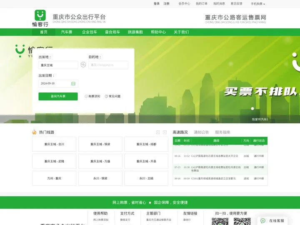The image size is (300, 225).
Task: Select the 永川 - 北碚 route card
Action: click(146, 178)
